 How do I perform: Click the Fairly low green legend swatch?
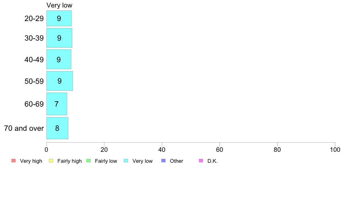point(88,161)
